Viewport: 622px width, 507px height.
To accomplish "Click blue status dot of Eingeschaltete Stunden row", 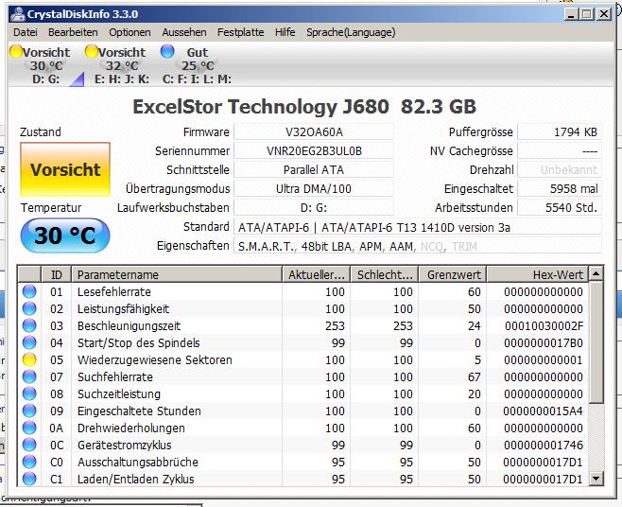I will coord(29,411).
